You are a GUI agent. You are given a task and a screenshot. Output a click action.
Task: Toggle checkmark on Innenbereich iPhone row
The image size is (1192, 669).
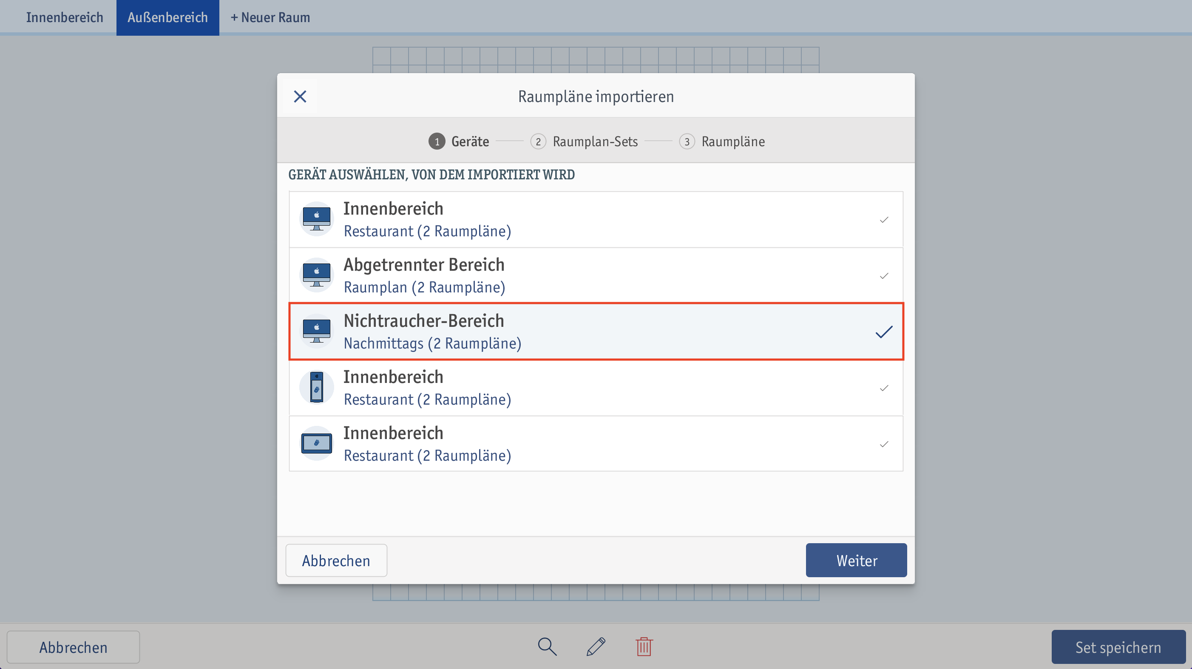(884, 388)
